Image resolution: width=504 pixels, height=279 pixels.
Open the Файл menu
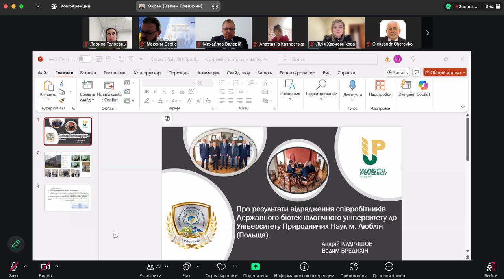coord(43,73)
